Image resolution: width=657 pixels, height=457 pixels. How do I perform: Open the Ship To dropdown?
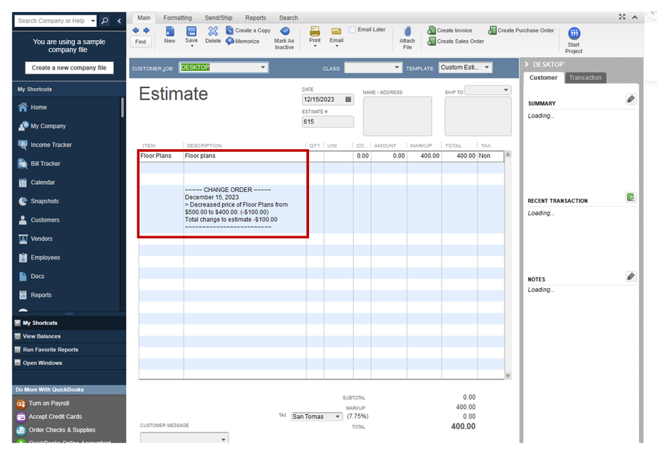tap(506, 90)
